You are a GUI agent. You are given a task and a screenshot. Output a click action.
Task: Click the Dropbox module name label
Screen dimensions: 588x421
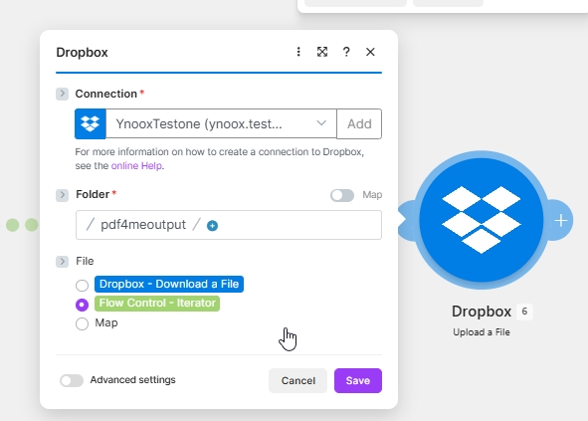(482, 312)
